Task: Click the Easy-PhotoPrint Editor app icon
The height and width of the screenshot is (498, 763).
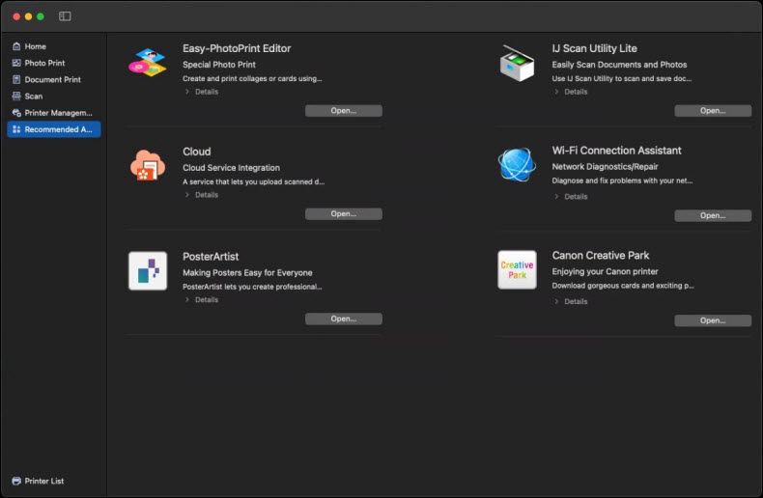Action: 148,64
